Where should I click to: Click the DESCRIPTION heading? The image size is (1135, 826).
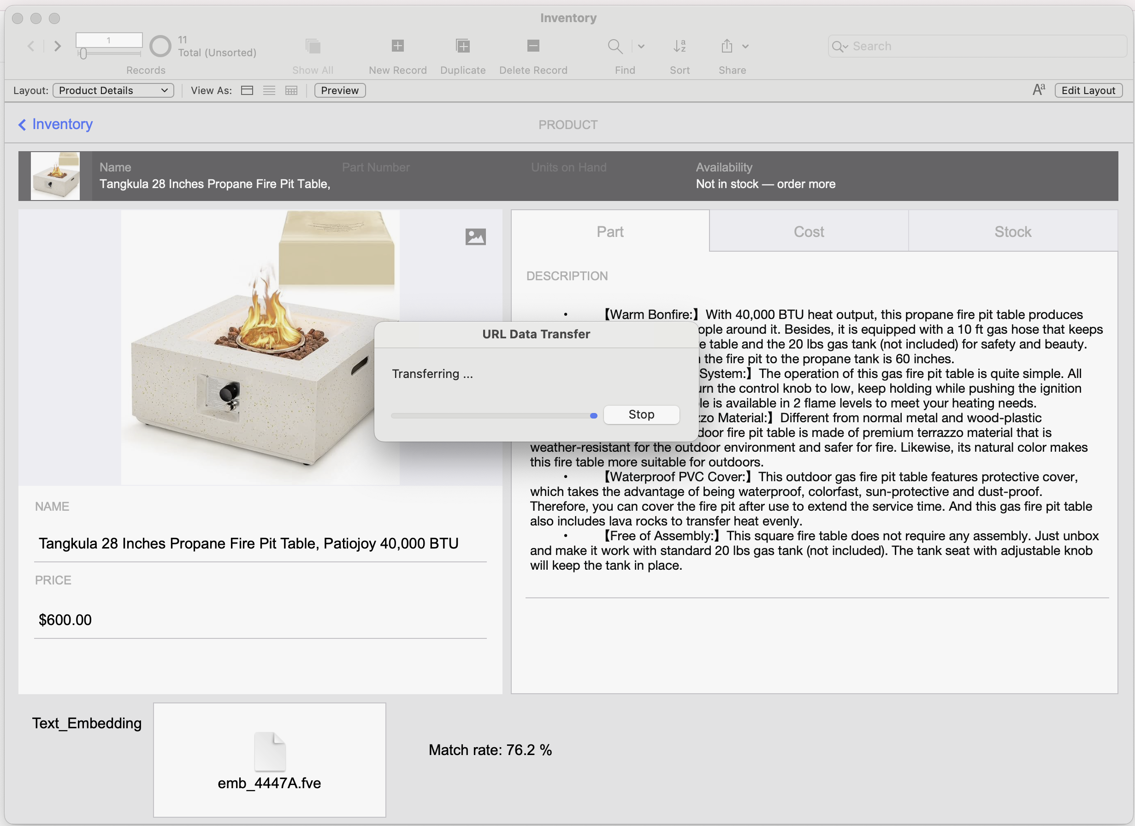[567, 276]
